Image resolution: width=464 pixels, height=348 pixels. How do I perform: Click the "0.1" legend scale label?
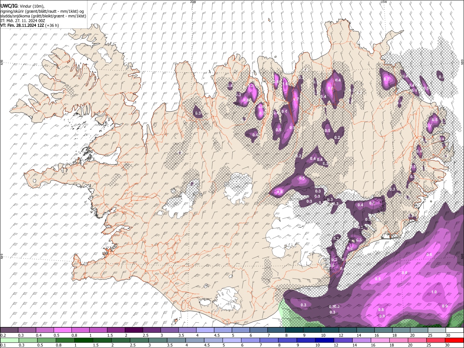[3, 345]
